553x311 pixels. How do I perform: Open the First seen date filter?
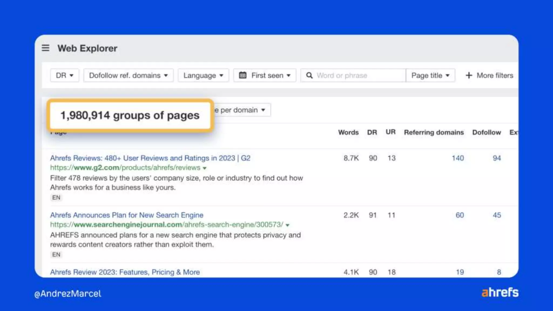(265, 75)
